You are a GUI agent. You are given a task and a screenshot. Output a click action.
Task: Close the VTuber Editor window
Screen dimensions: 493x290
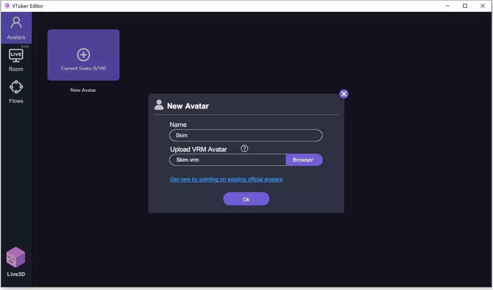483,6
